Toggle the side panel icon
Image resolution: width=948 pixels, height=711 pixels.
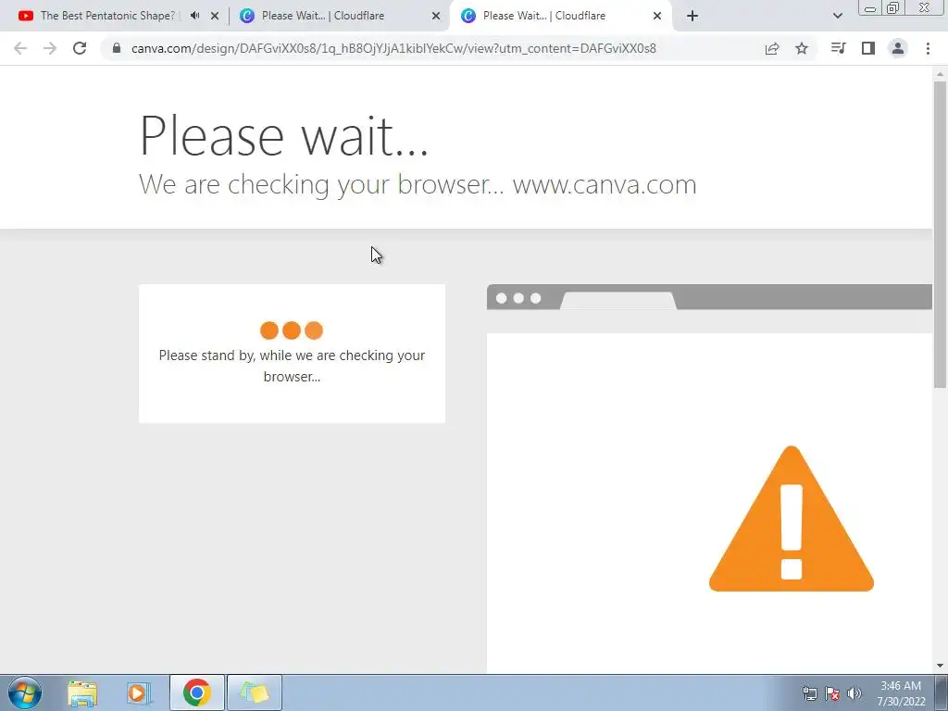click(868, 48)
